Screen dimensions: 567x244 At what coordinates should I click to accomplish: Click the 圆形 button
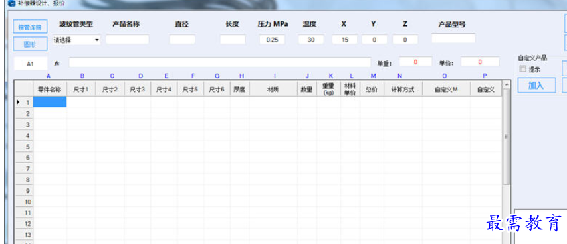point(30,44)
